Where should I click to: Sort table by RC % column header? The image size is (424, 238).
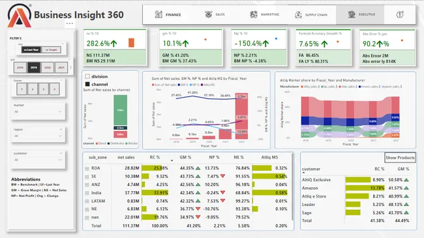(x=155, y=157)
